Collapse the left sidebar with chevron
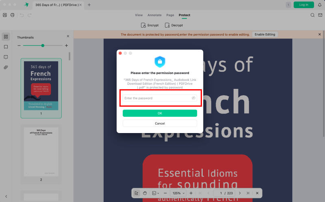Screen dimensions: 325x202 point(6,196)
